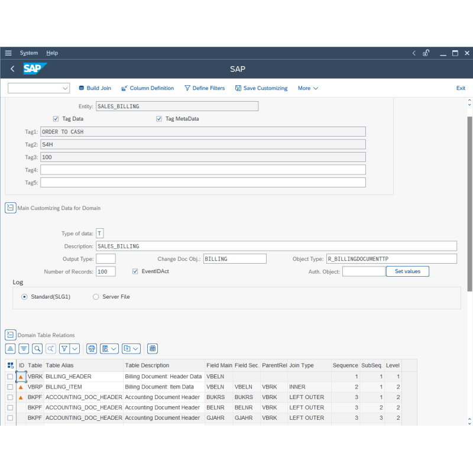473x473 pixels.
Task: Select the Standard(SLG1) log radio button
Action: pyautogui.click(x=24, y=297)
